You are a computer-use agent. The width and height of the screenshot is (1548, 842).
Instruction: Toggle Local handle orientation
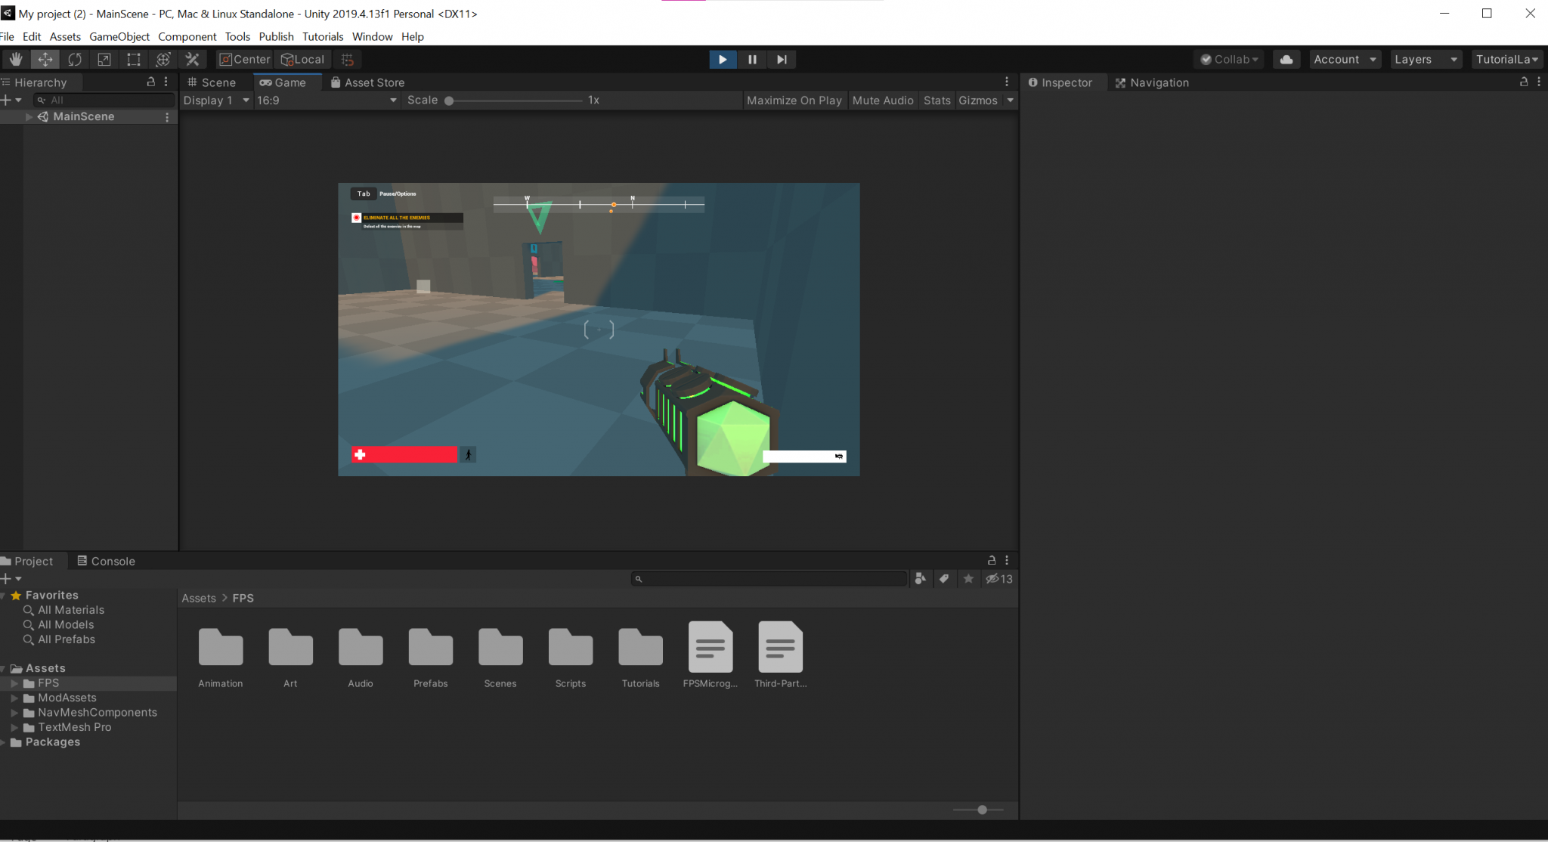pyautogui.click(x=302, y=59)
